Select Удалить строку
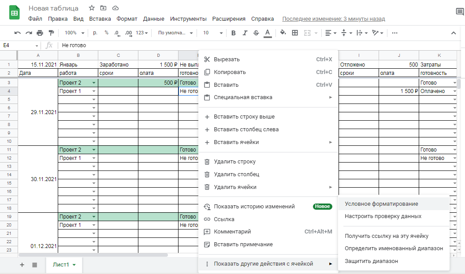The width and height of the screenshot is (465, 274). click(x=268, y=162)
